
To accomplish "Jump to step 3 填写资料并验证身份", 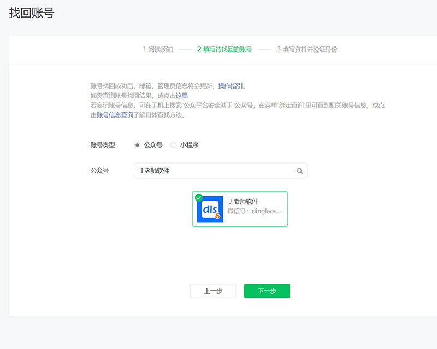I will coord(307,49).
